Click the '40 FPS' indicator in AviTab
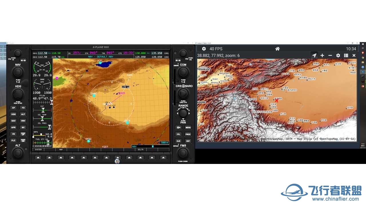 pos(216,49)
